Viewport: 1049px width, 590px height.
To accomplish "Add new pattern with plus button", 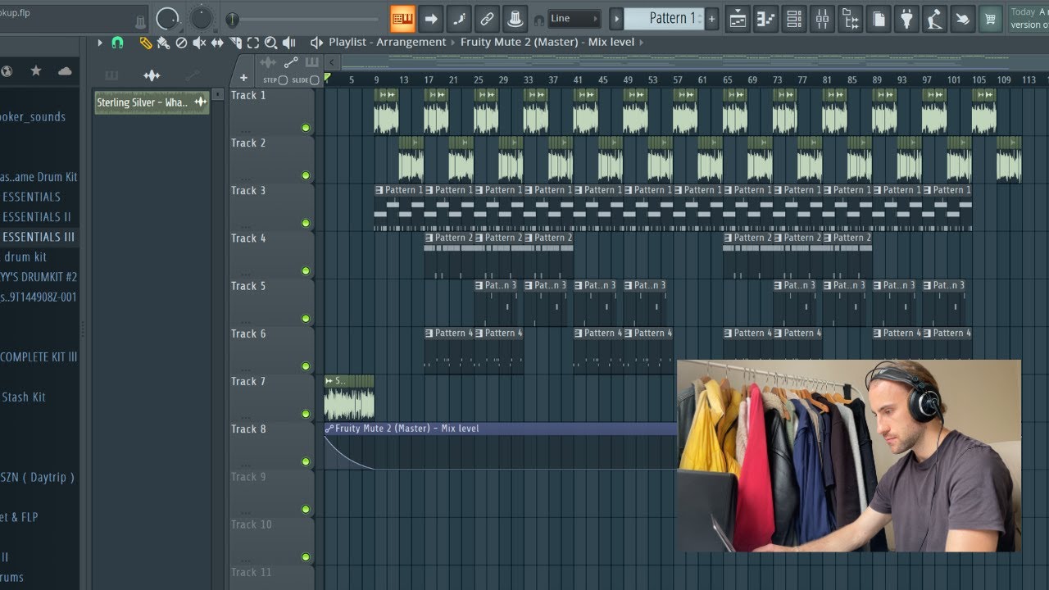I will click(x=711, y=18).
